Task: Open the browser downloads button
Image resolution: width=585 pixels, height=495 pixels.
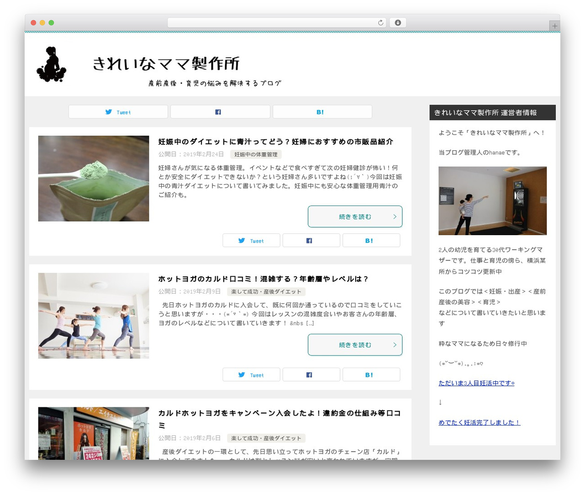Action: [398, 23]
